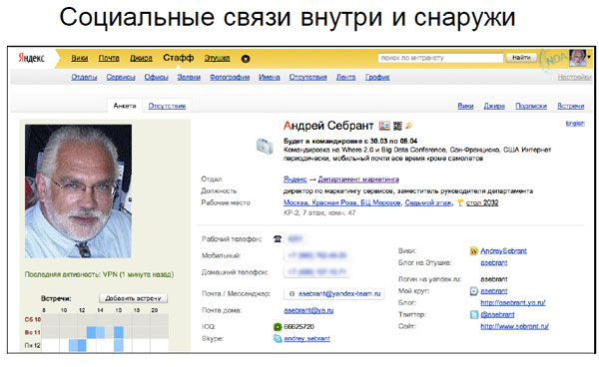Go to the Отделы section
Image resolution: width=599 pixels, height=367 pixels.
(84, 77)
